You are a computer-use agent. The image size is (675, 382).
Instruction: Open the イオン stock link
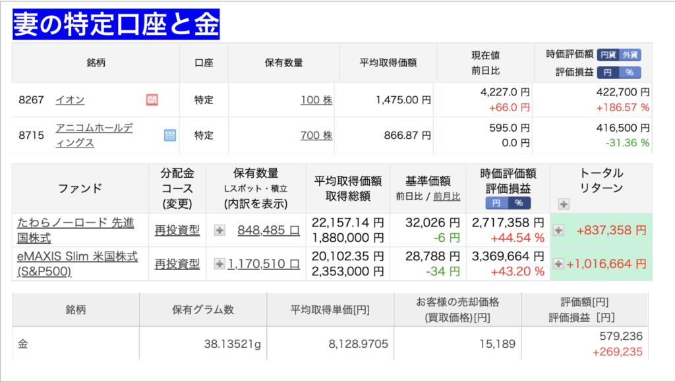[x=70, y=100]
